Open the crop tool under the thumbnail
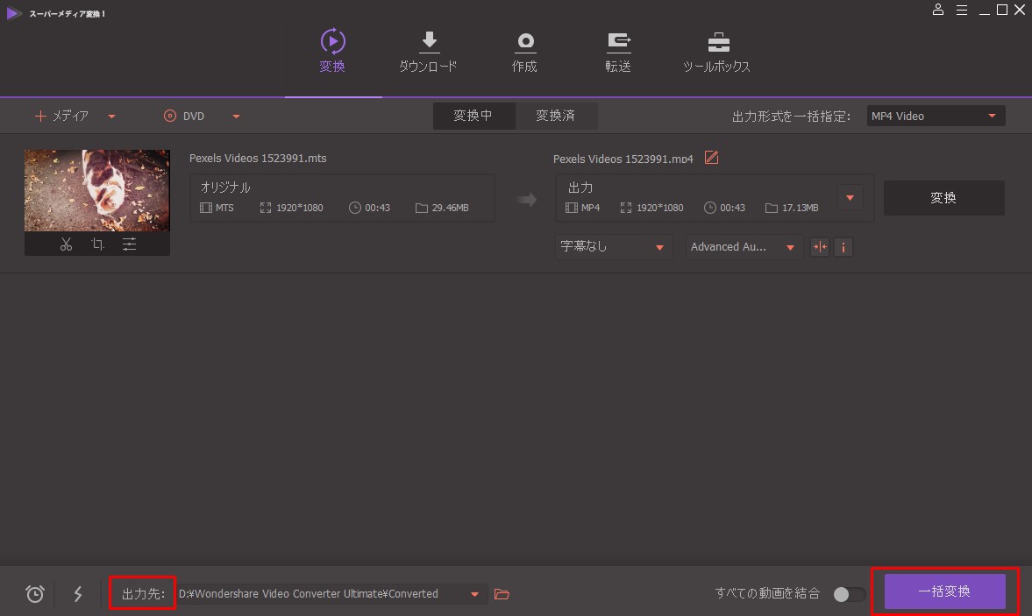Screen dimensions: 1032x616 tap(97, 244)
